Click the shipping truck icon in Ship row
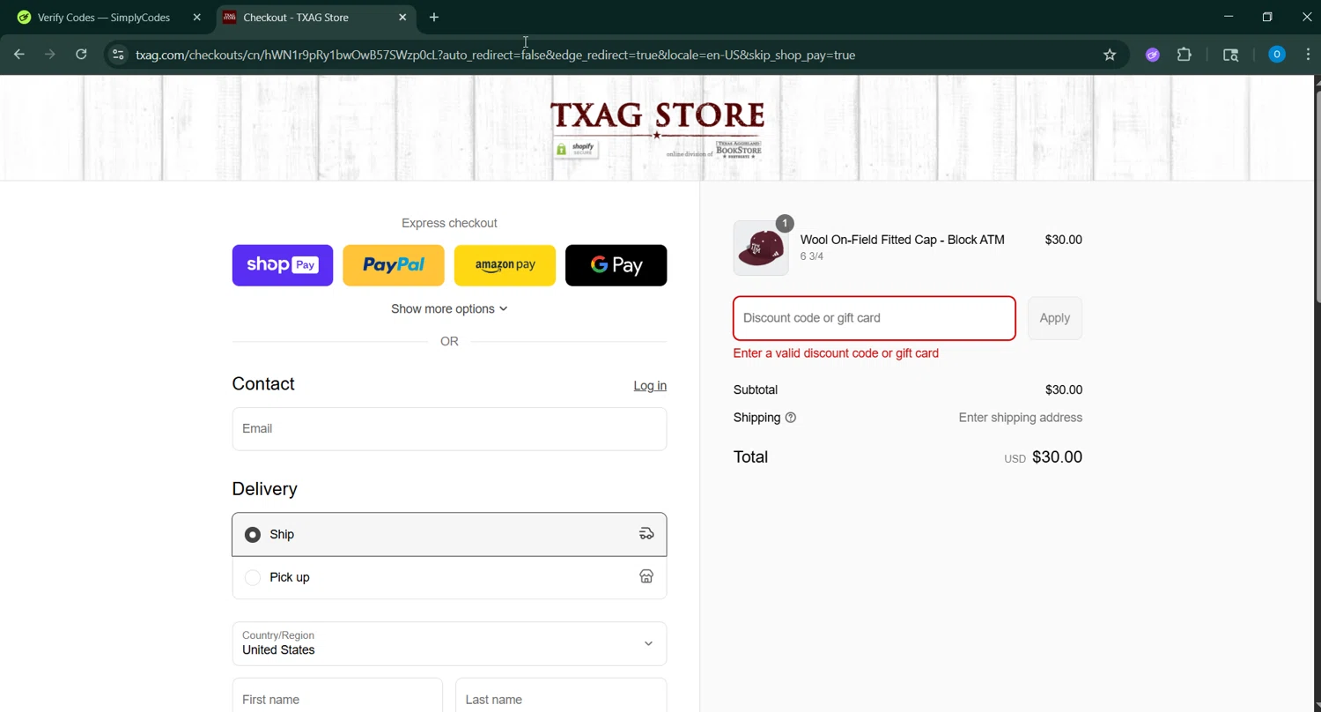1321x712 pixels. click(646, 534)
